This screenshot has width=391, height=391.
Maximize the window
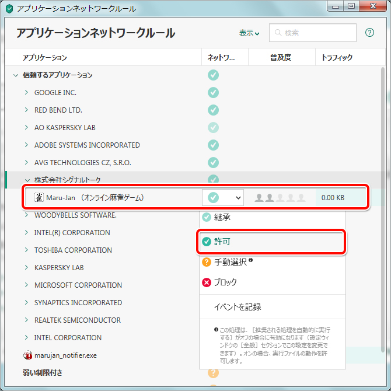point(351,6)
